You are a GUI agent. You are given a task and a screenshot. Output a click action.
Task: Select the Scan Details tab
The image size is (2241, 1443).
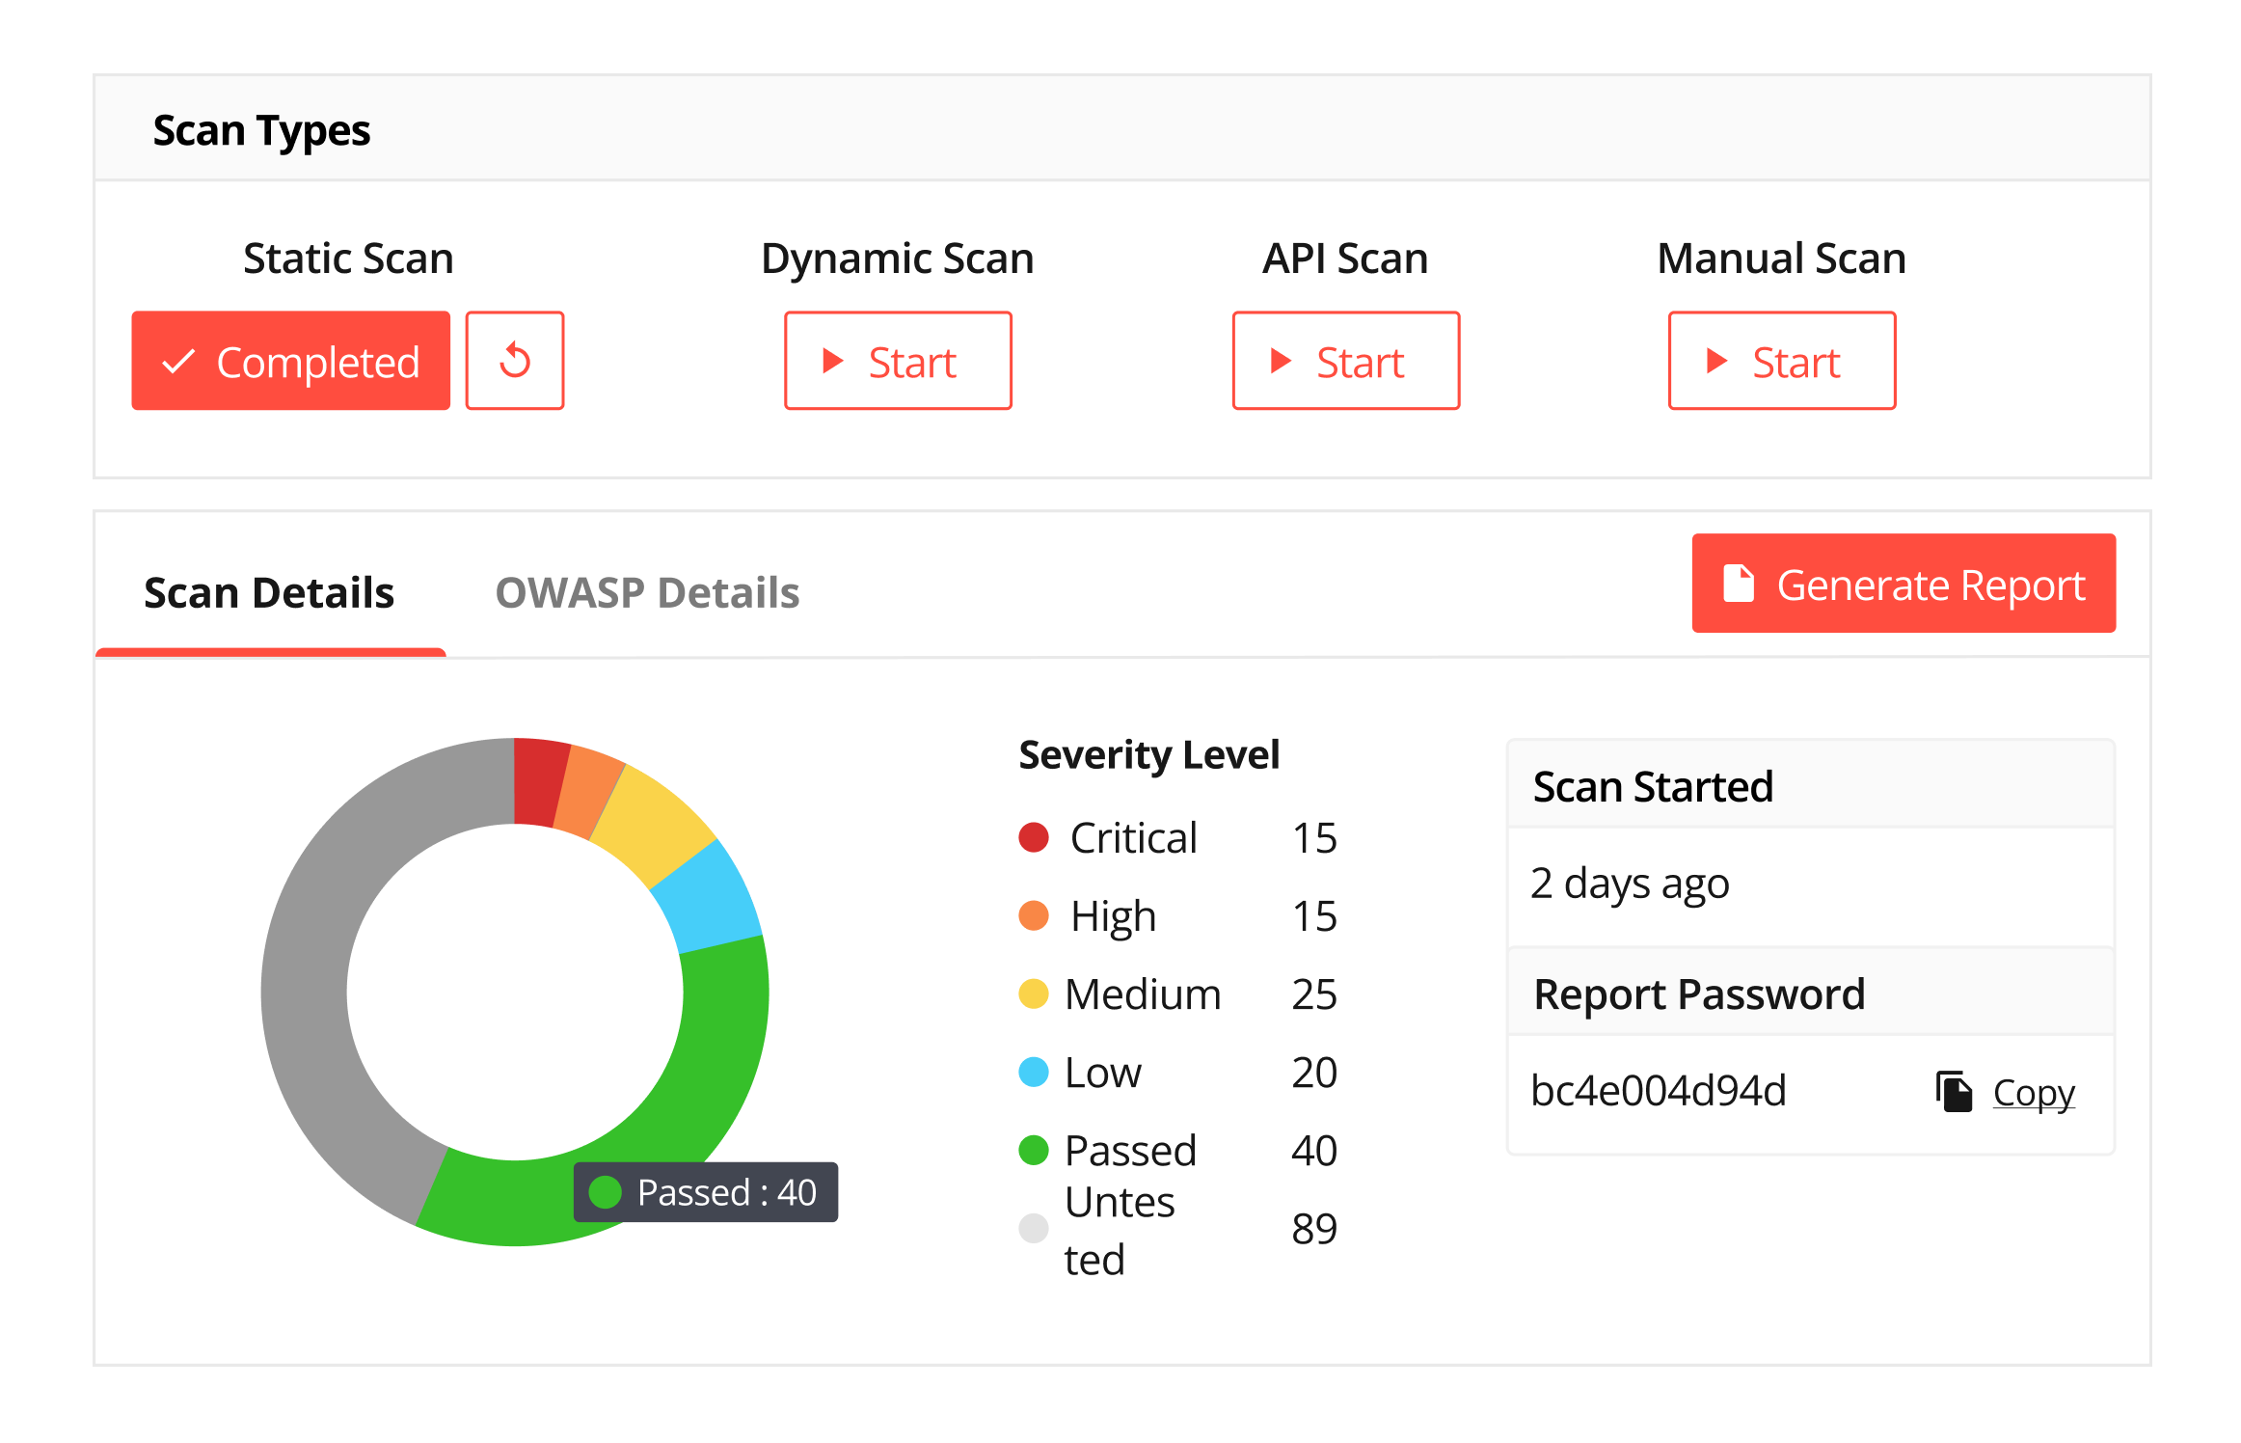point(270,592)
